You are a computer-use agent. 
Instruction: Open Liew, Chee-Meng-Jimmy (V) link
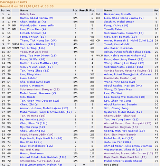pos(124,18)
